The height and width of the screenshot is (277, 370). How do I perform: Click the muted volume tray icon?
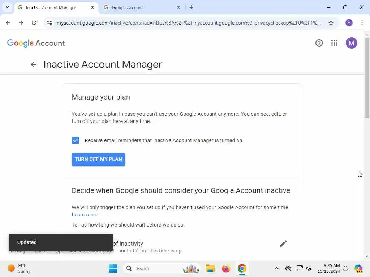[x=309, y=268]
